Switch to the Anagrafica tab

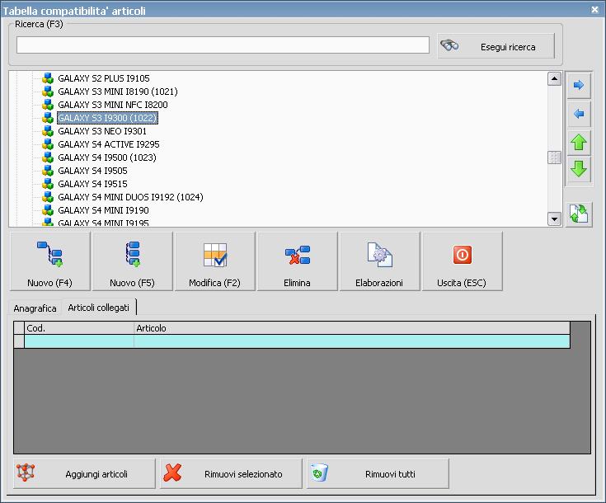[35, 308]
